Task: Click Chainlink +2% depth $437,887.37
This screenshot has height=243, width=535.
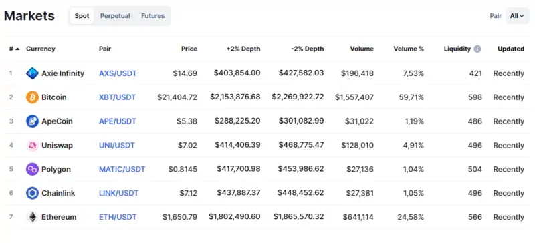Action: (239, 192)
